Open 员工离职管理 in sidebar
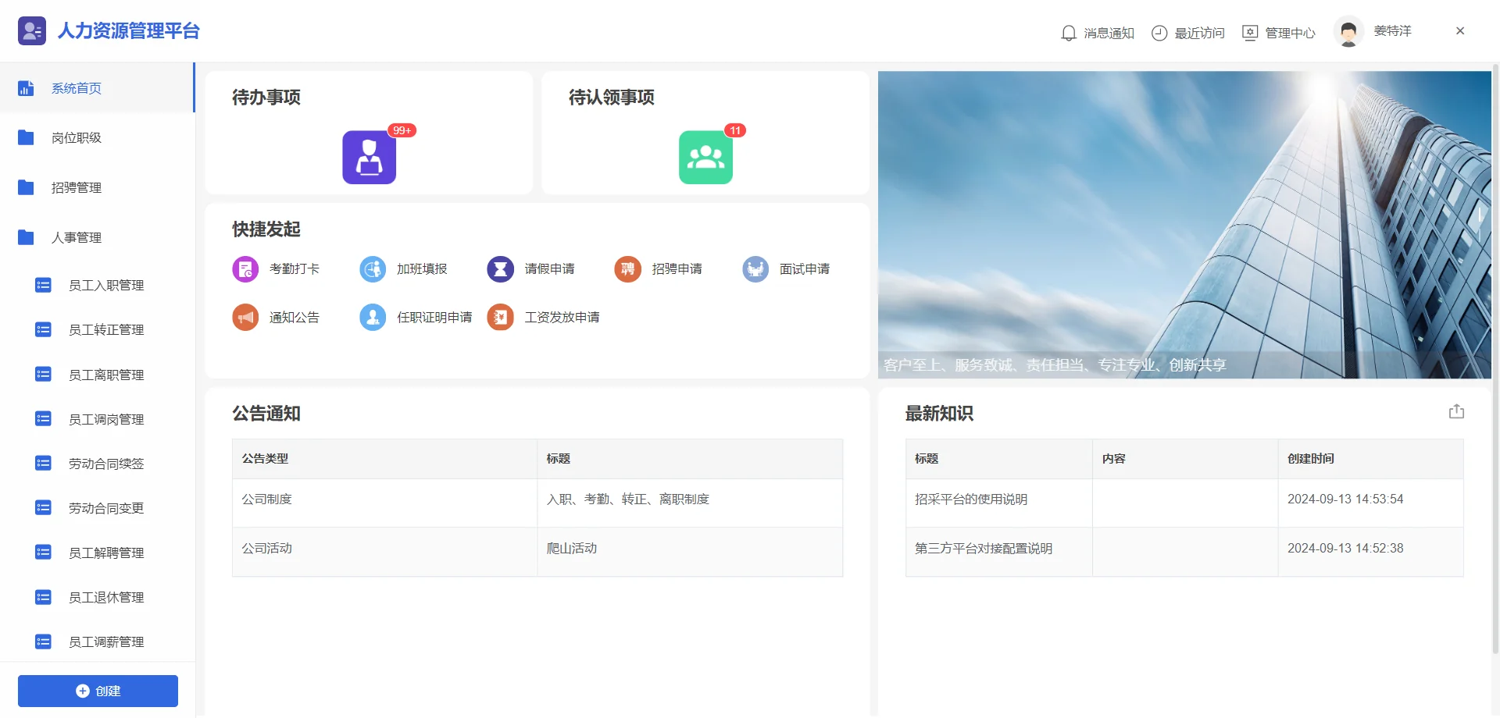Screen dimensions: 1500x718 (97, 375)
